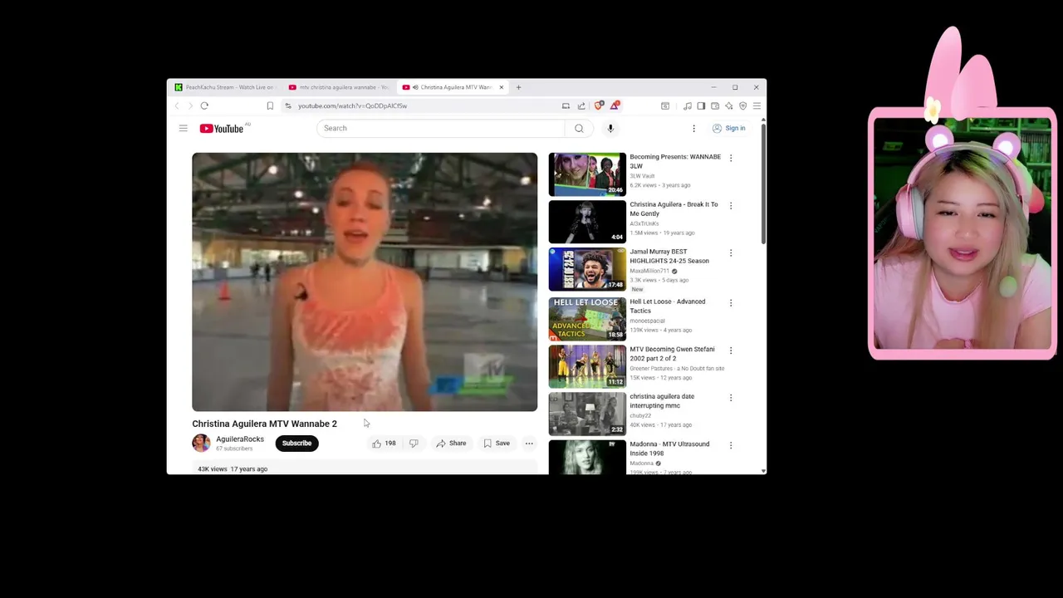The width and height of the screenshot is (1063, 598).
Task: Open a new browser tab
Action: coord(518,87)
